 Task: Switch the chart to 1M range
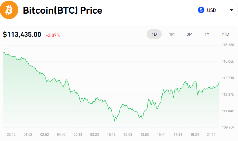172,34
